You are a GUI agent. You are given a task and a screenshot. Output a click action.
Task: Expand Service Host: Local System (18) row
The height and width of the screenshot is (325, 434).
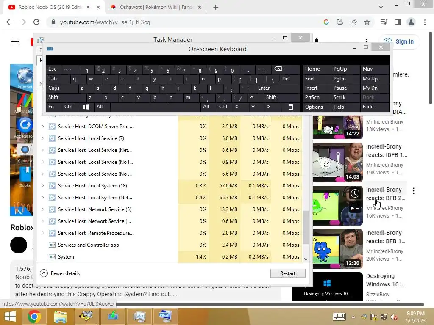click(x=42, y=186)
